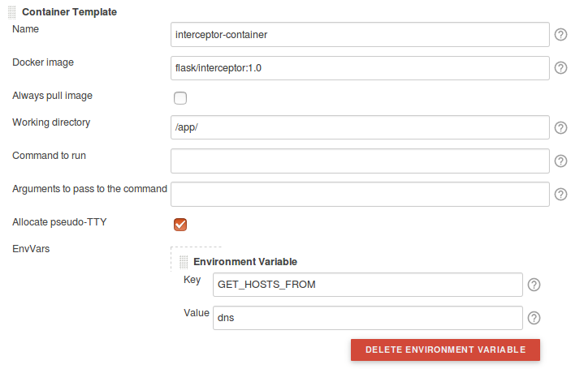Click the Name field with interceptor-container
The height and width of the screenshot is (369, 584).
(361, 35)
